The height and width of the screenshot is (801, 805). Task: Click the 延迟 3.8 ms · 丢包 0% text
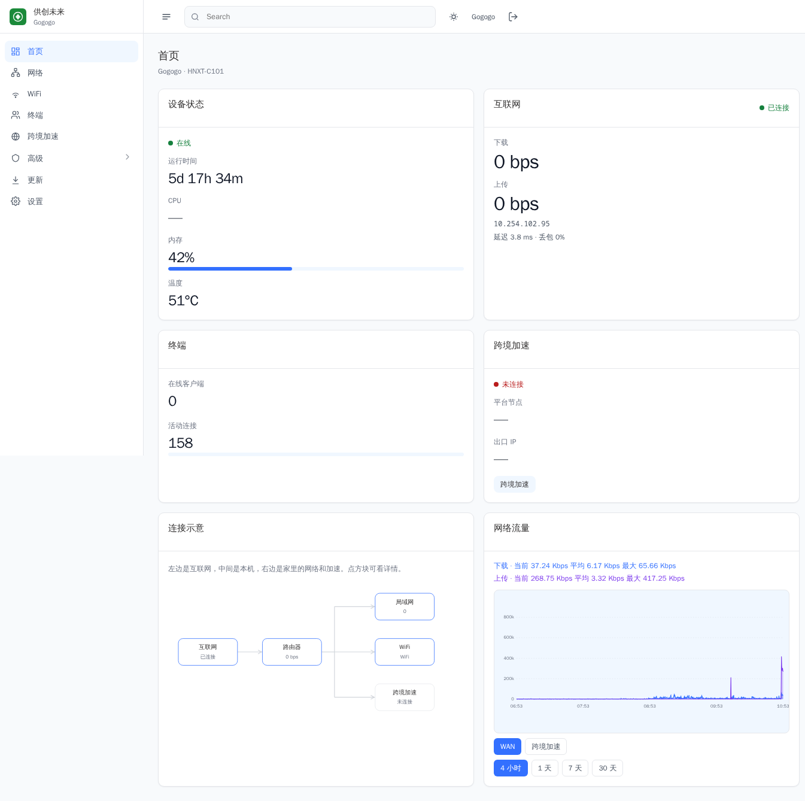529,237
